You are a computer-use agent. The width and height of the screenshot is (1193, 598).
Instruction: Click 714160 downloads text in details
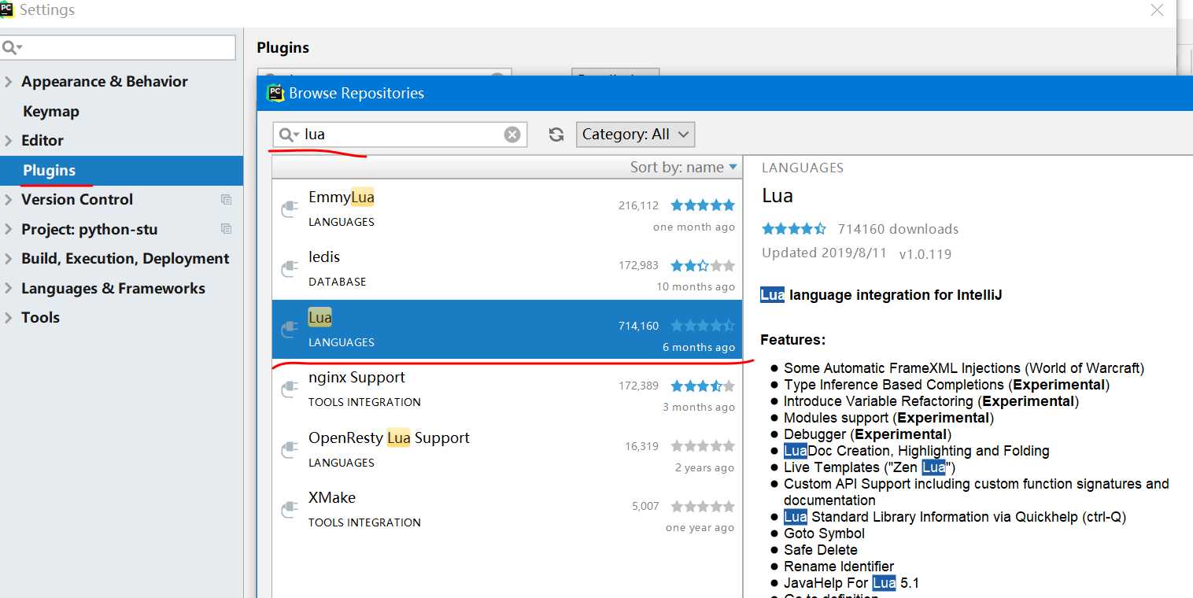898,229
